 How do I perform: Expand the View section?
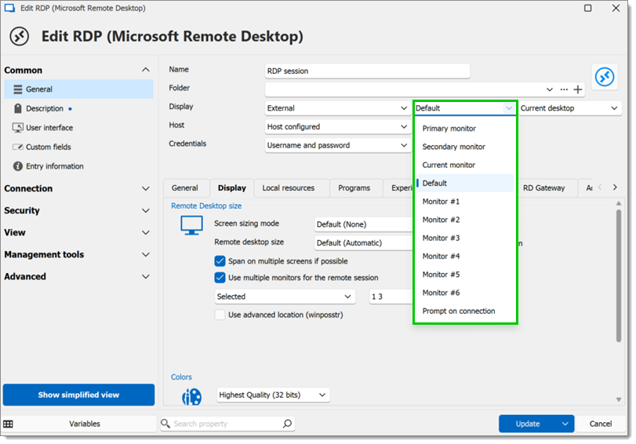pos(146,232)
